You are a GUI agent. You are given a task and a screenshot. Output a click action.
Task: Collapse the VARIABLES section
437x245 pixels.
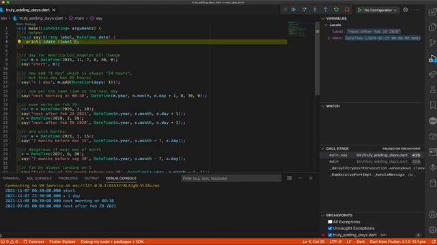tap(323, 18)
